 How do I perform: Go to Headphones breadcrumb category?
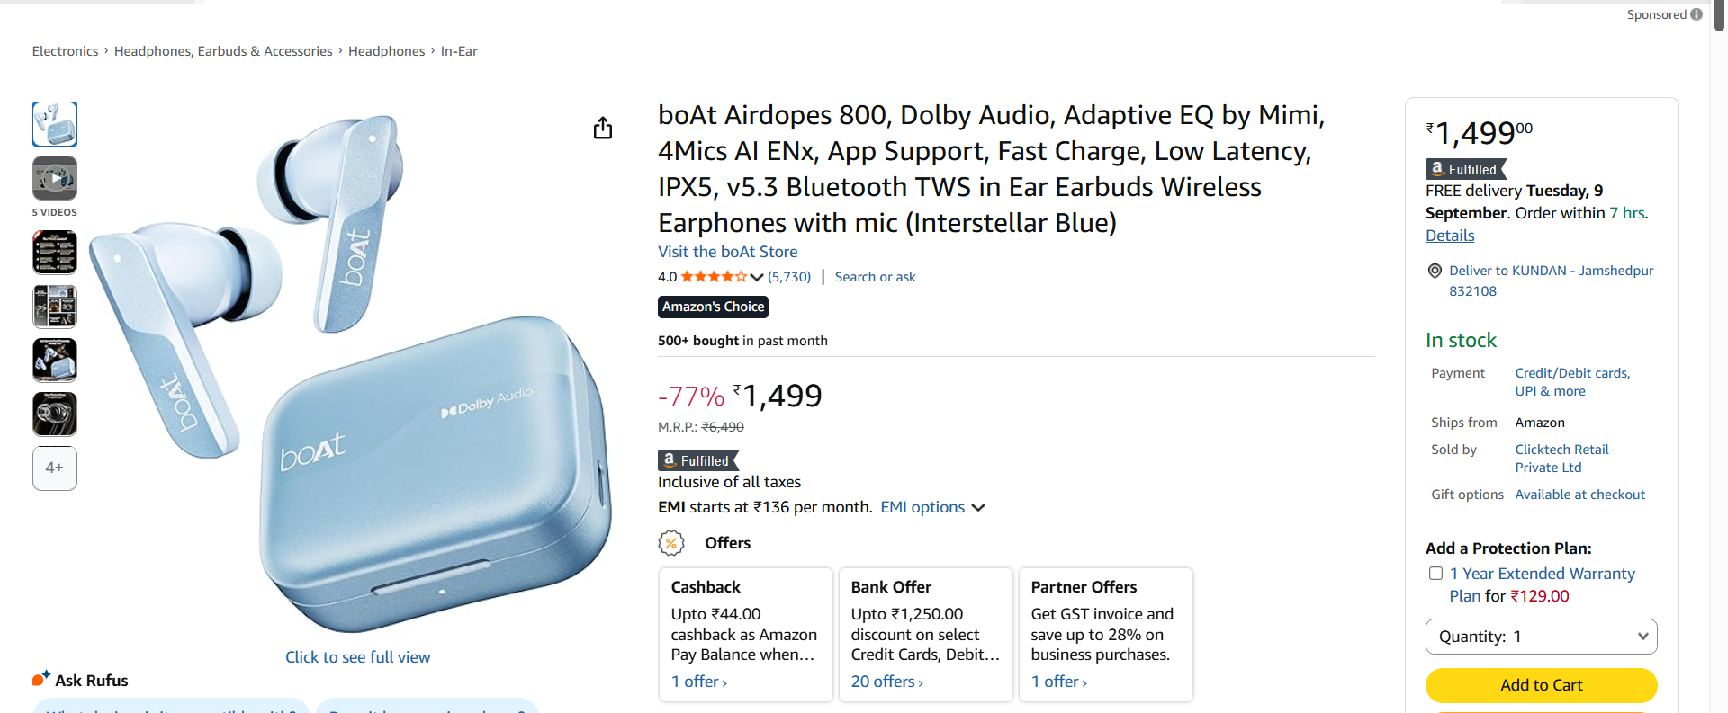[x=386, y=51]
